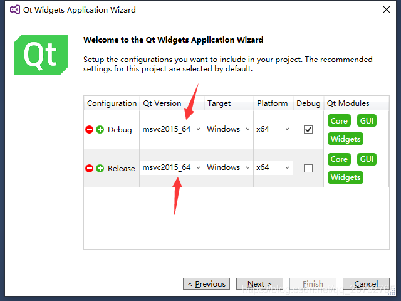The width and height of the screenshot is (401, 301).
Task: Click the green Qt logo
Action: 41,55
